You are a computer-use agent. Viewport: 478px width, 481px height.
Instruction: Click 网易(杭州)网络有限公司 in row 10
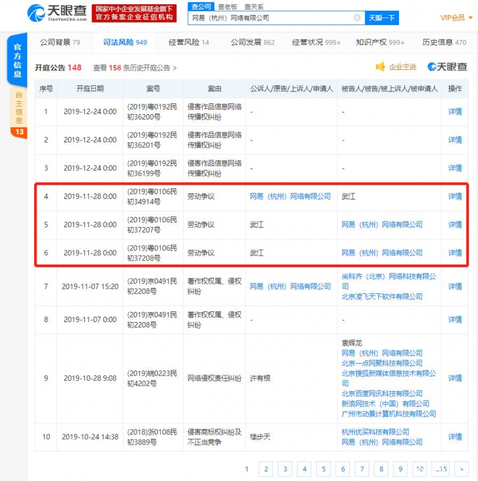(382, 442)
